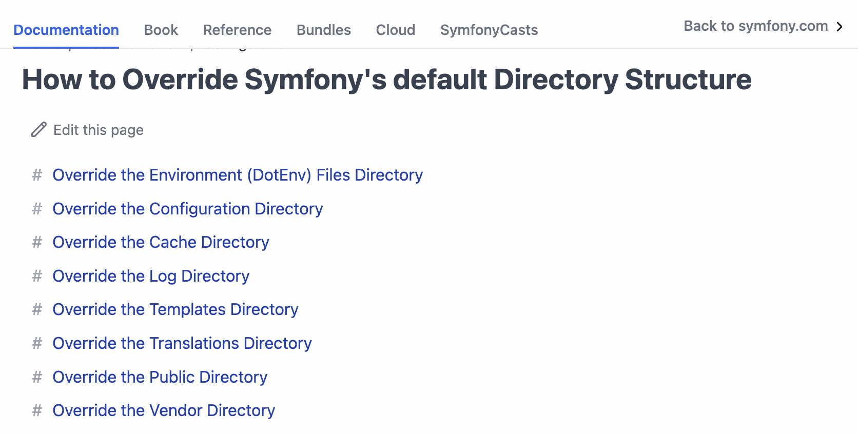Open the SymfonyCasts tab

pyautogui.click(x=489, y=30)
